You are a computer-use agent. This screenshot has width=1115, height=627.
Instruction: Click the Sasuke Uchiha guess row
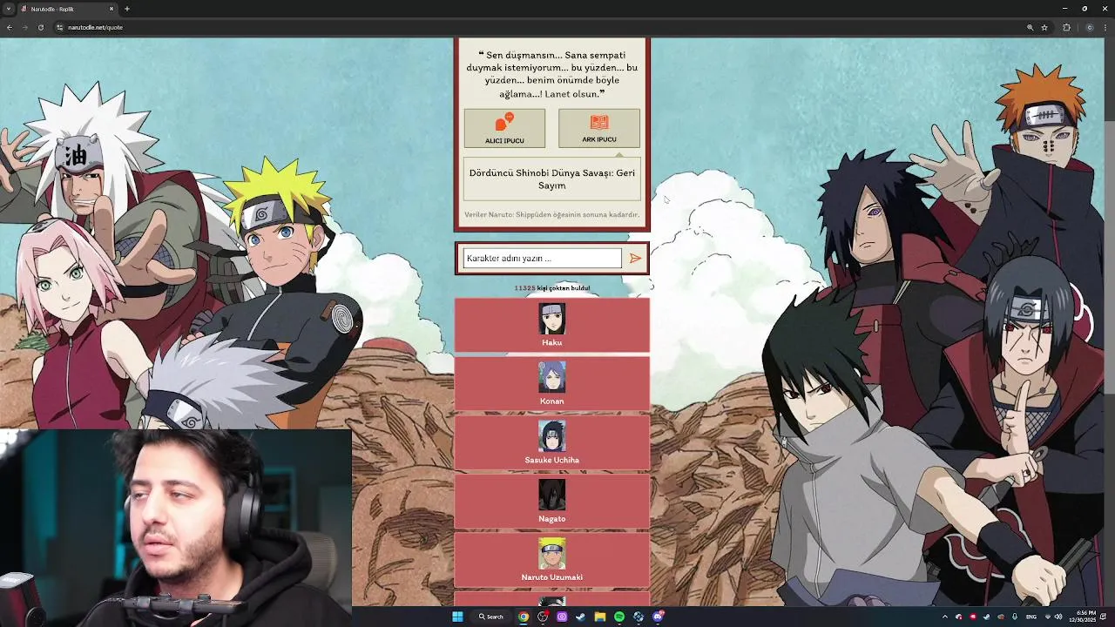click(x=552, y=443)
